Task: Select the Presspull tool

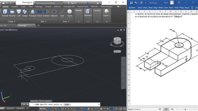Action: [32, 13]
